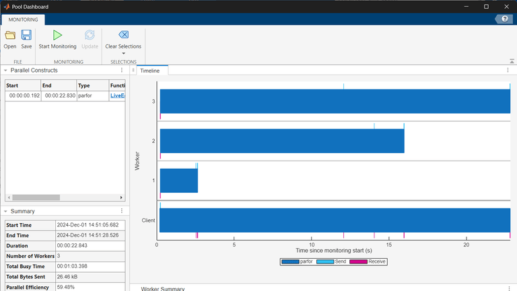
Task: Click the Parallel Constructs horizontal scrollbar
Action: pos(41,198)
